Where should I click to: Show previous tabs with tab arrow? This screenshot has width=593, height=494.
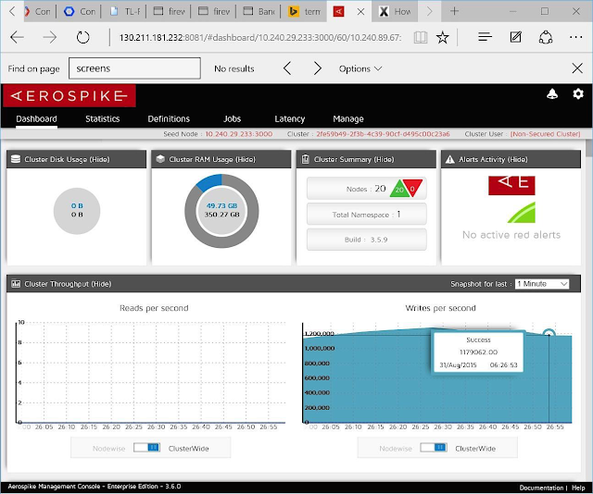[x=12, y=11]
